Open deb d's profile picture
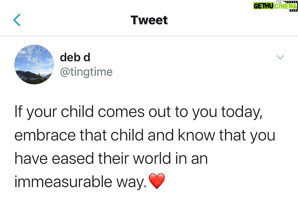The width and height of the screenshot is (298, 207). 34,64
